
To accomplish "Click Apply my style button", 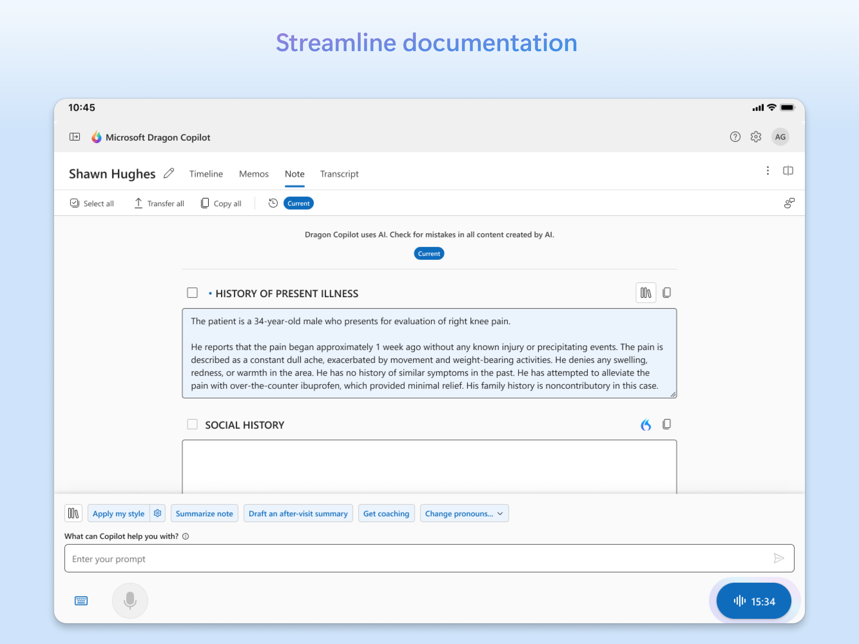I will click(119, 514).
